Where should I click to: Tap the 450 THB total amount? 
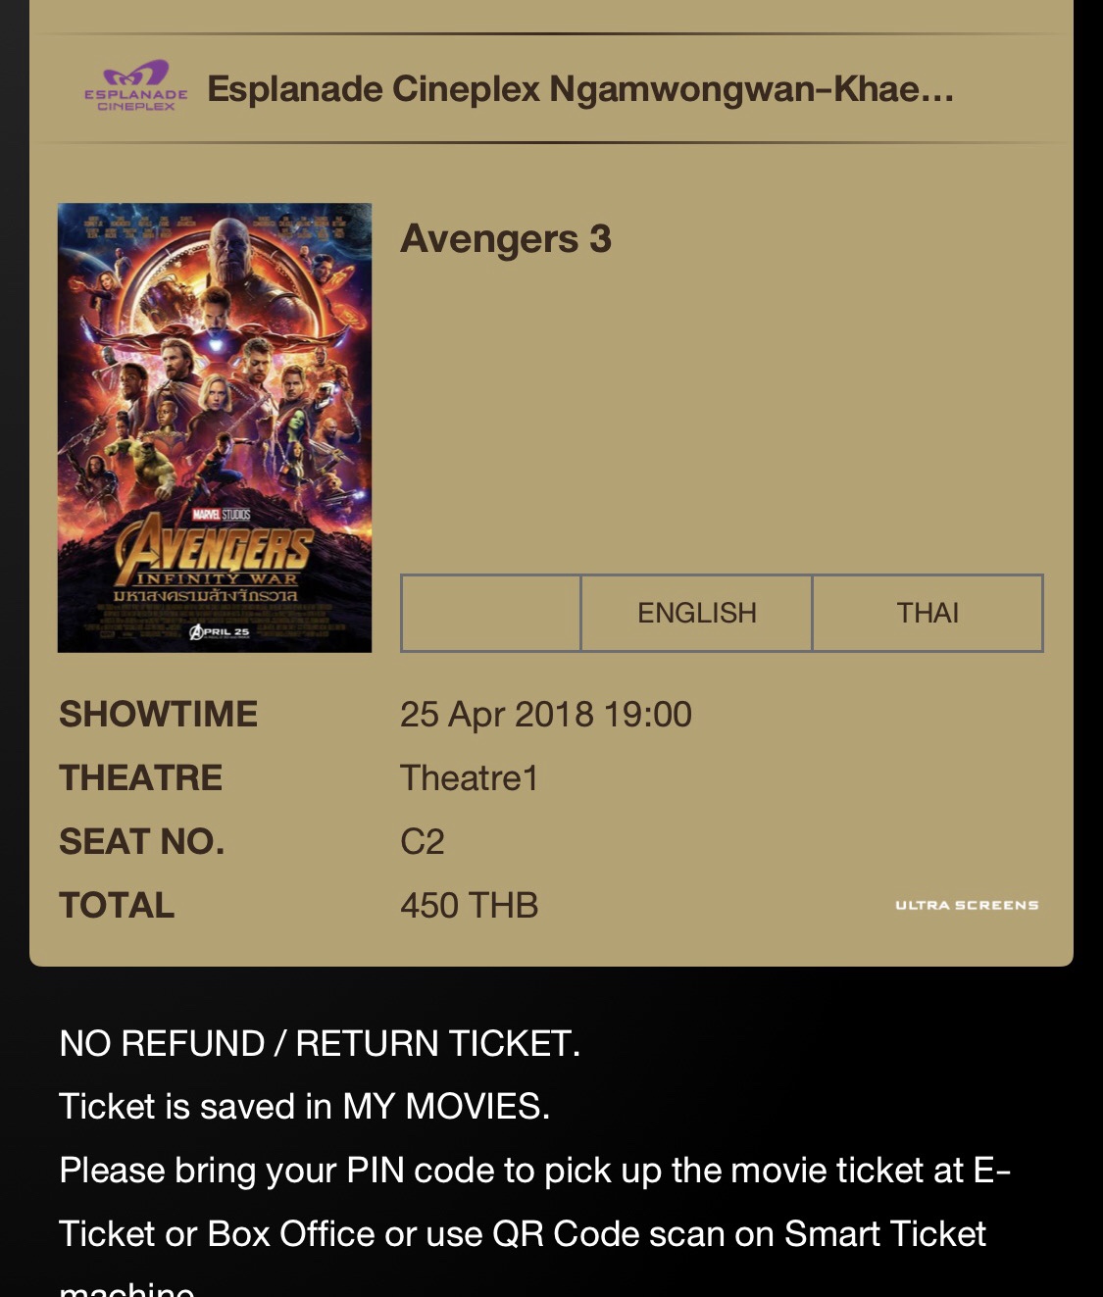click(x=470, y=906)
